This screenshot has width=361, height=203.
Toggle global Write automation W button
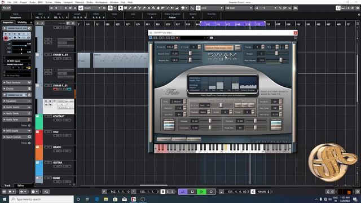coord(70,8)
